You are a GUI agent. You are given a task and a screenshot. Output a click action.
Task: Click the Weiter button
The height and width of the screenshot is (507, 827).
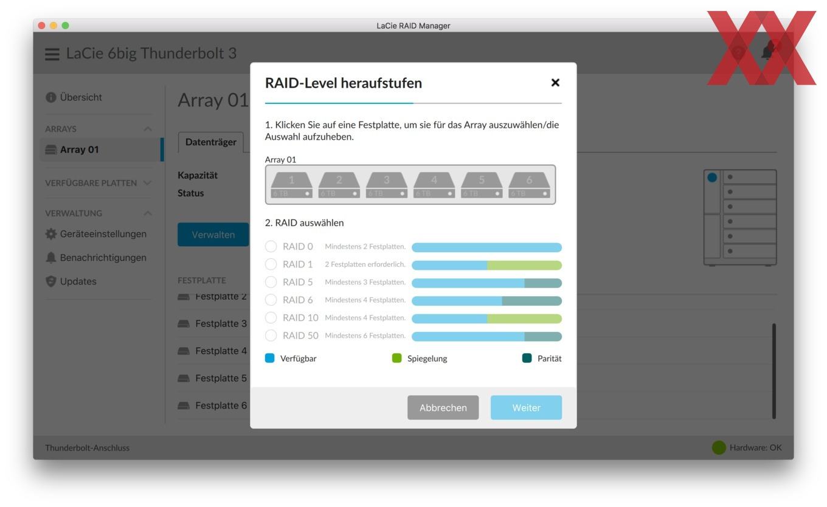click(x=527, y=407)
